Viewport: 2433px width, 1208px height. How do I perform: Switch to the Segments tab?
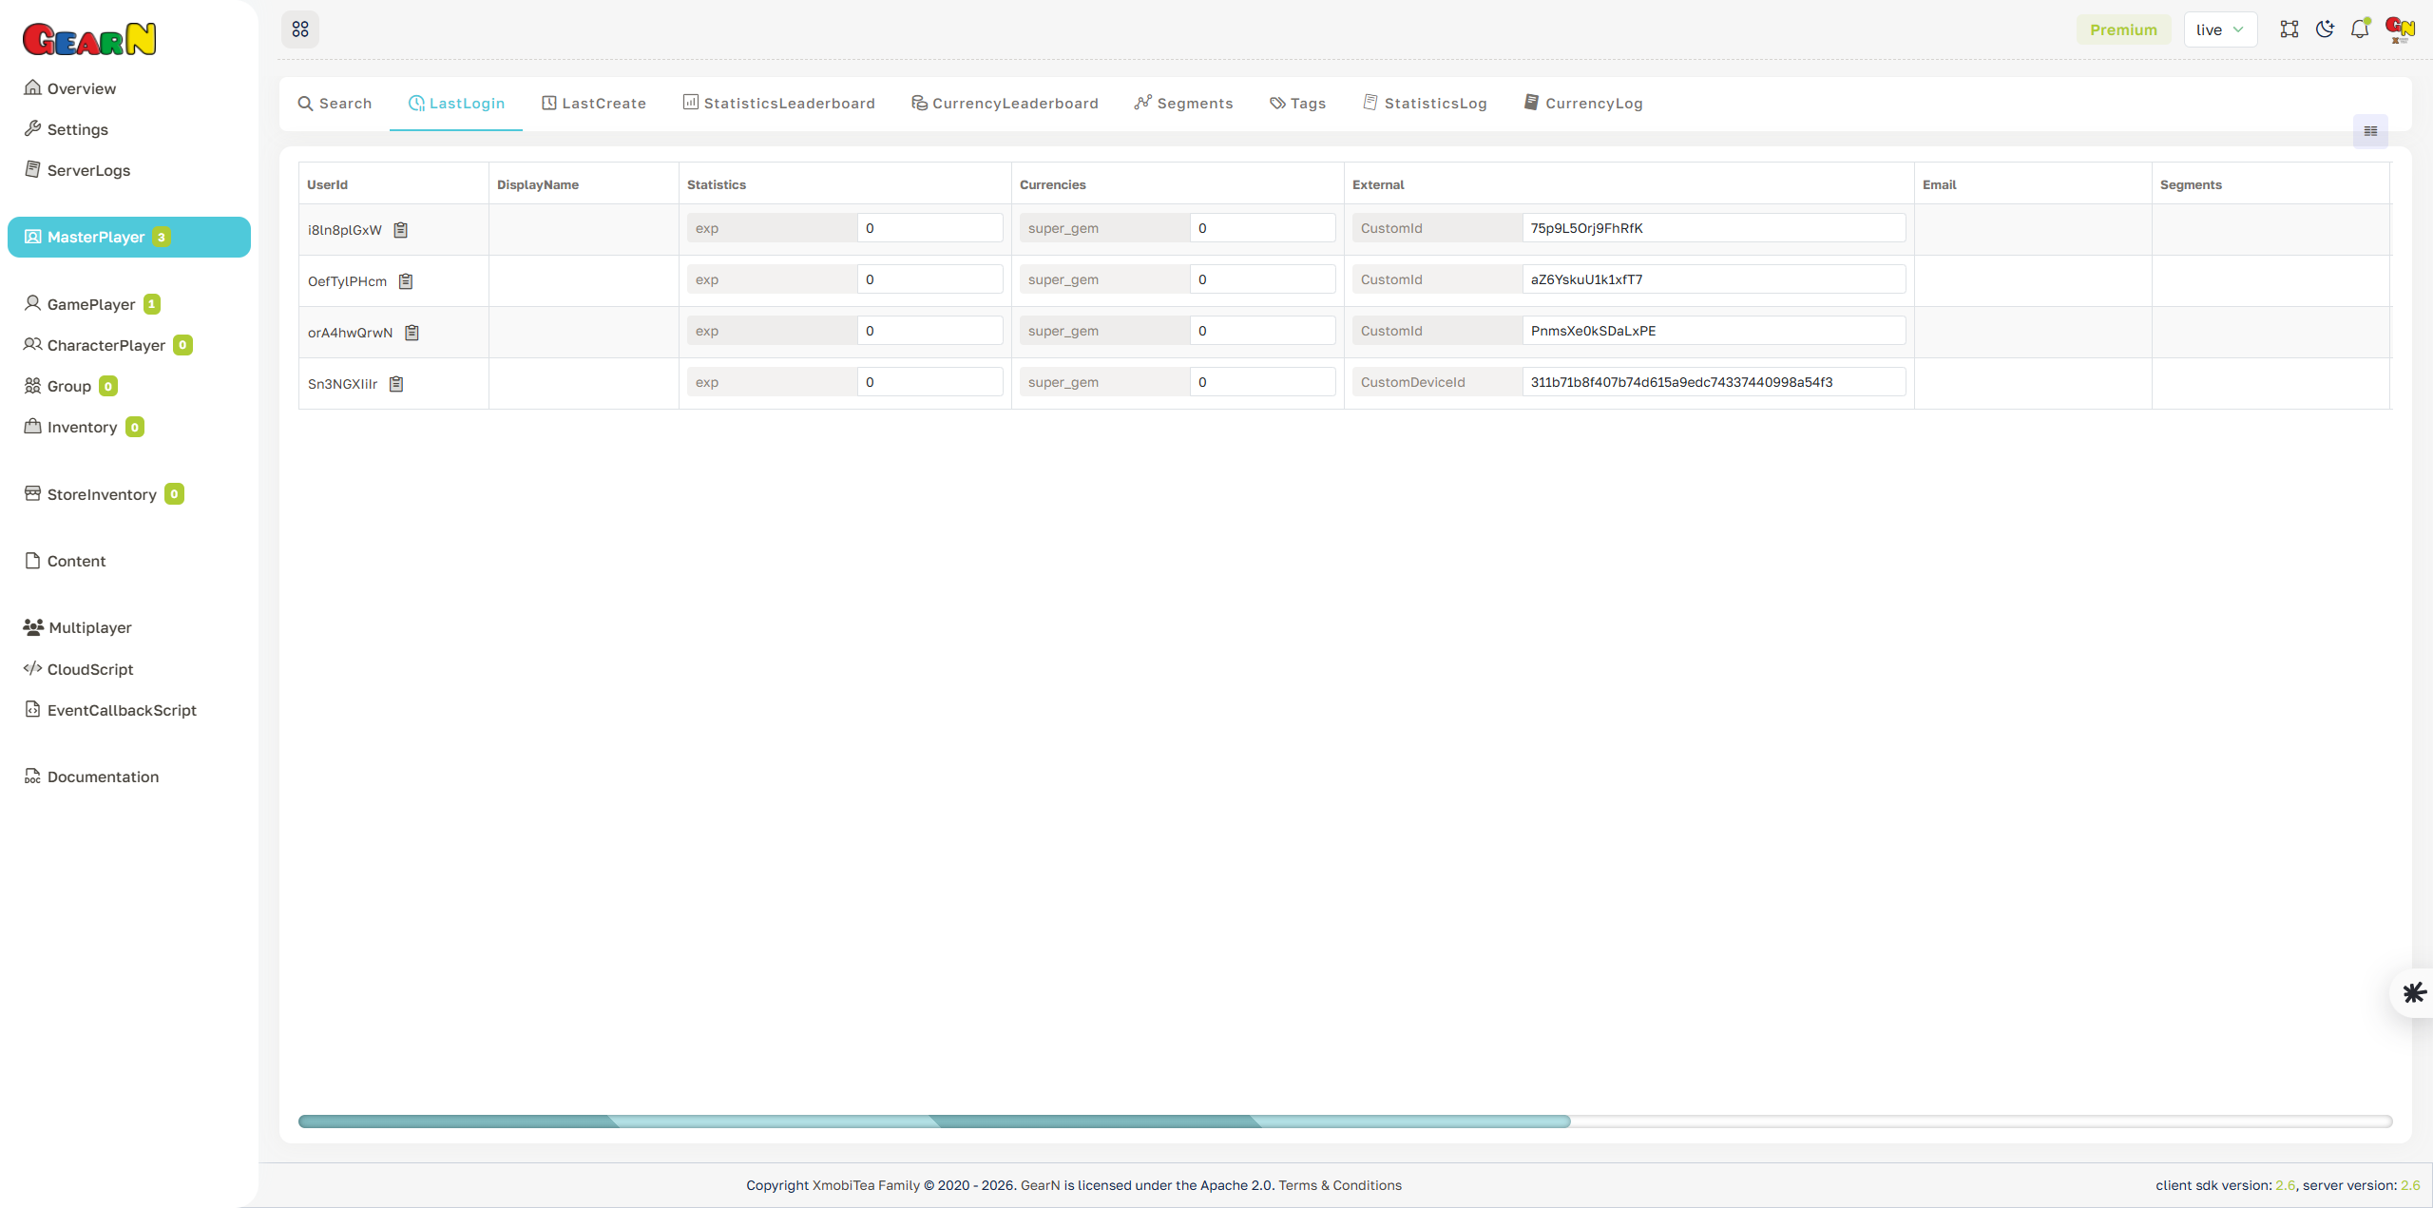click(x=1182, y=103)
